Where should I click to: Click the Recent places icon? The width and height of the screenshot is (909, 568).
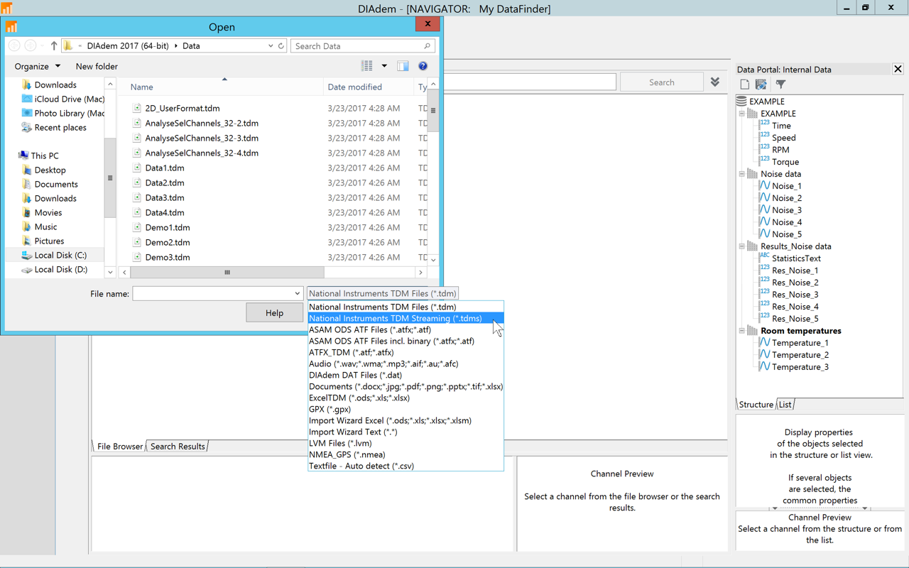(26, 127)
